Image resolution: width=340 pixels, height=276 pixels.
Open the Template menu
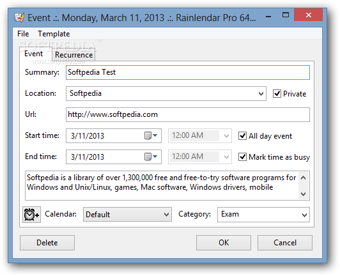pos(54,34)
